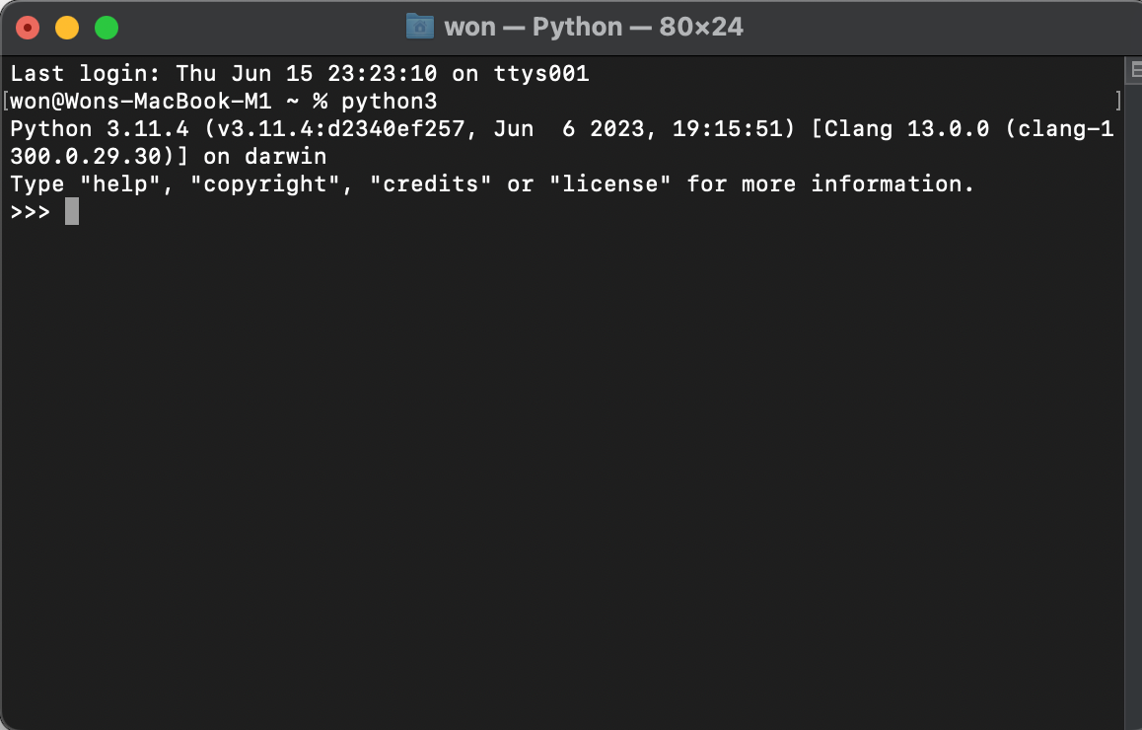Minimize the window using the yellow button

(67, 28)
